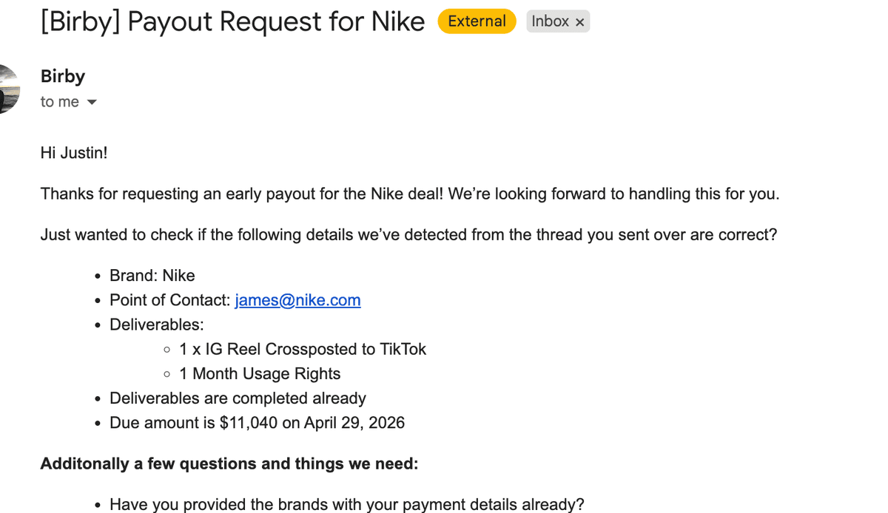Viewport: 888px width, 513px height.
Task: Click the due amount $11,040 line
Action: [257, 423]
